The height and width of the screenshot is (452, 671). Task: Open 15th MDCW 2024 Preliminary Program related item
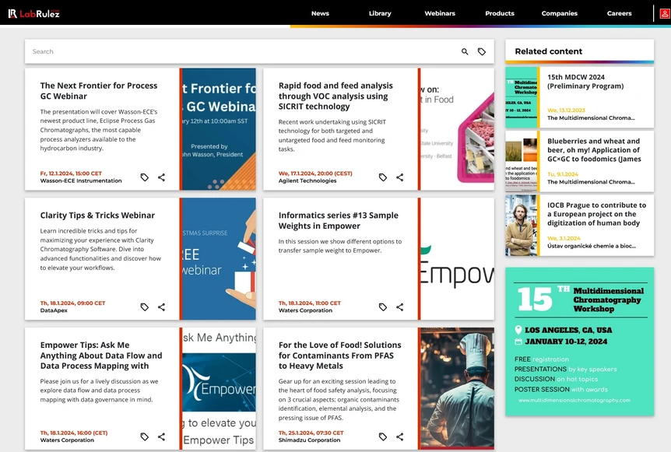(585, 81)
